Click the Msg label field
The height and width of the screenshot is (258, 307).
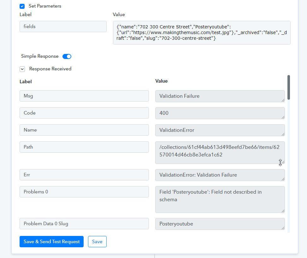coord(84,96)
